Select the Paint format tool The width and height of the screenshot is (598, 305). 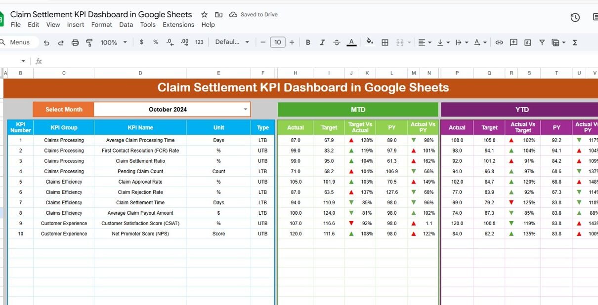coord(89,42)
